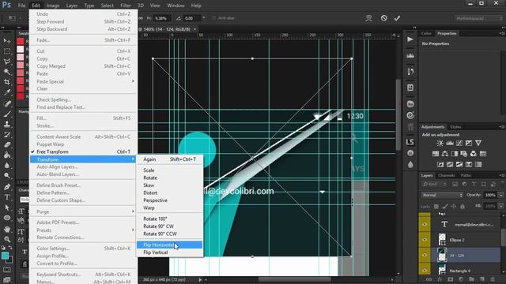Open the Adjustments panel flyout menu
The width and height of the screenshot is (506, 284).
coord(502,127)
